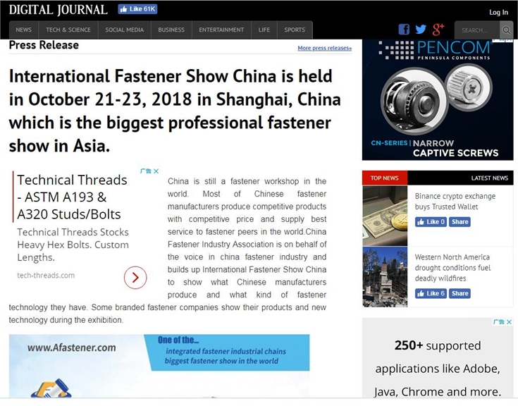Share the Binance crypto exchange story
518x406 pixels.
[460, 222]
